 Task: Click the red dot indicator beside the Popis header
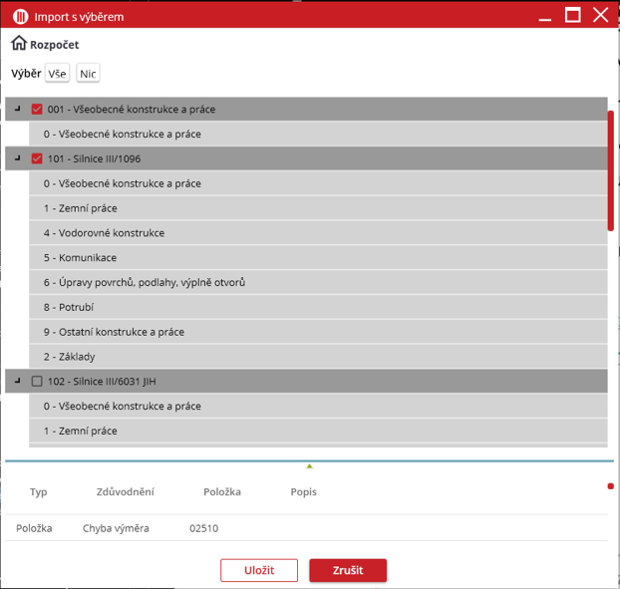[x=610, y=486]
